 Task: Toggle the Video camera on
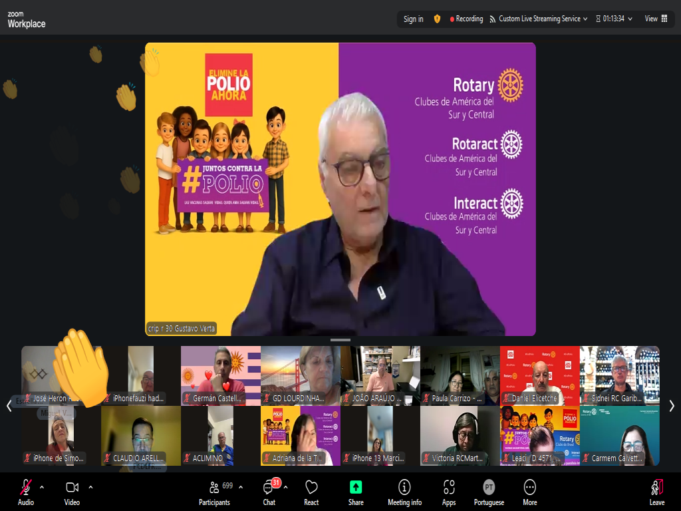click(x=72, y=487)
